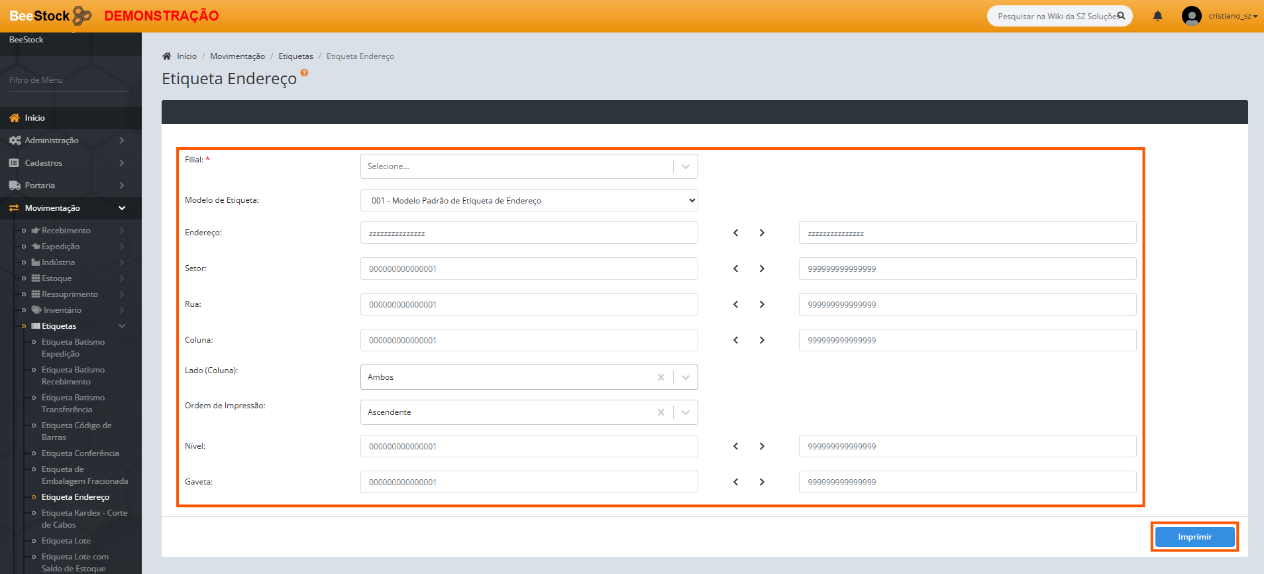
Task: Click the left arrow in the Rua row
Action: [x=735, y=304]
